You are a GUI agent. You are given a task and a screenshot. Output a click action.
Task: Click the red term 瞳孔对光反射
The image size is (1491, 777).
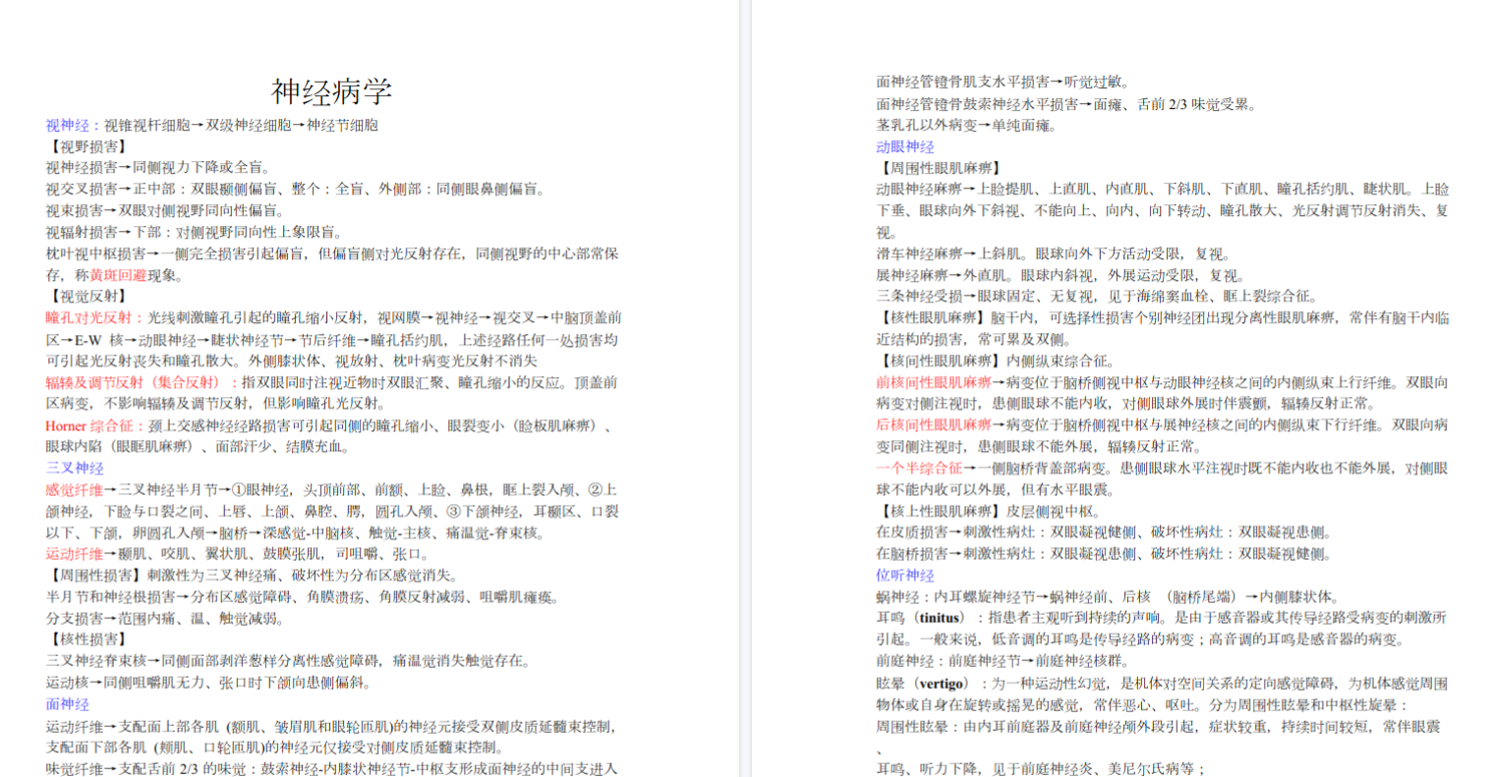tap(87, 318)
